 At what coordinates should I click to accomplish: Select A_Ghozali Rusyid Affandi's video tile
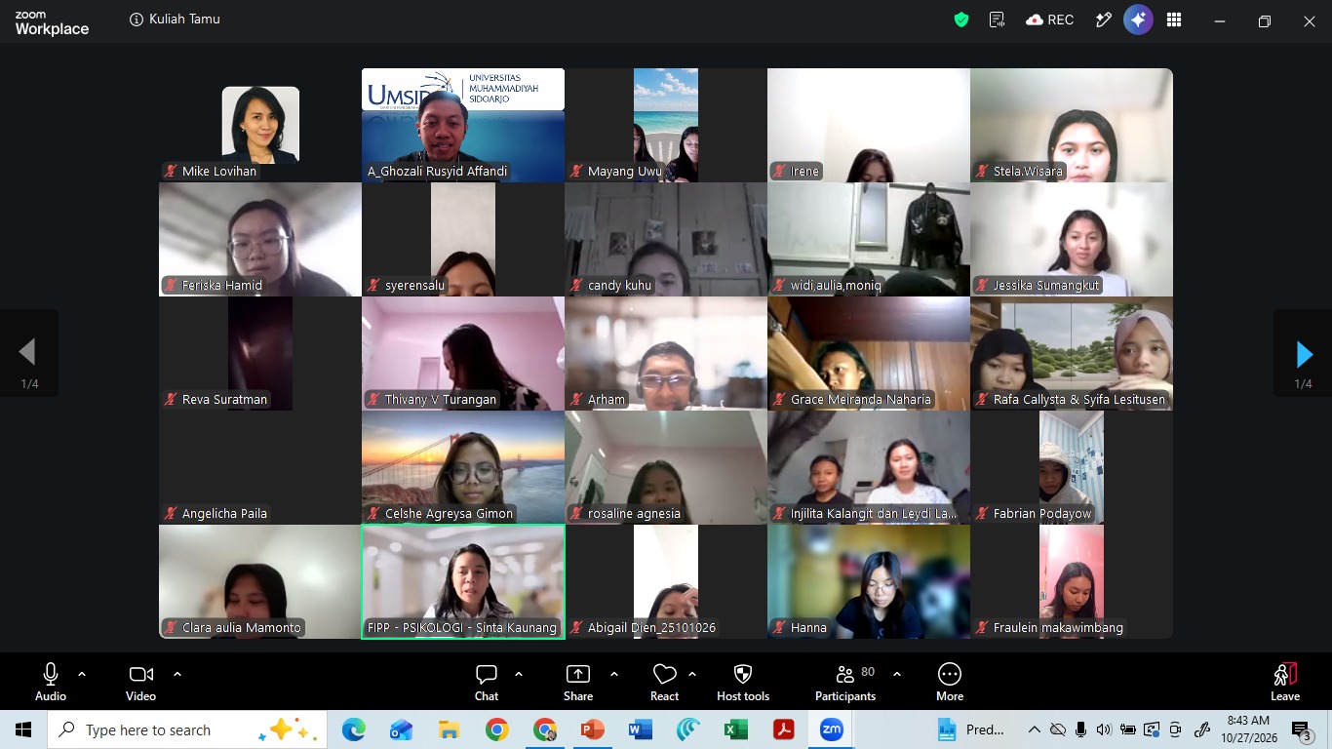(463, 125)
